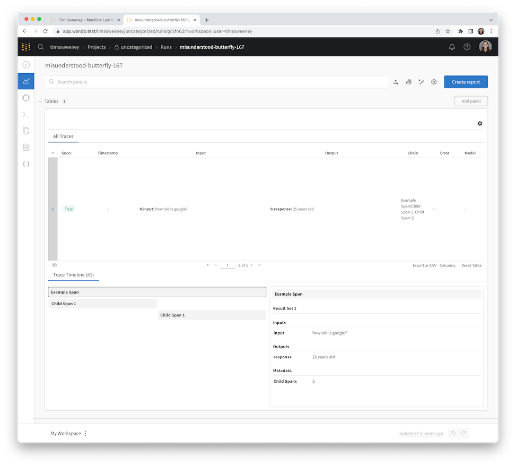The width and height of the screenshot is (516, 466).
Task: Click the Add panel button
Action: point(471,101)
